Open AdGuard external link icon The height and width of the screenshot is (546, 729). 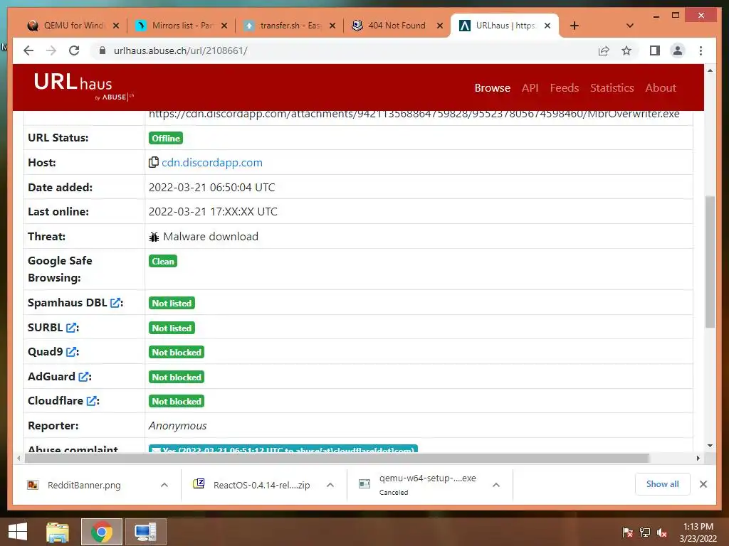coord(84,377)
